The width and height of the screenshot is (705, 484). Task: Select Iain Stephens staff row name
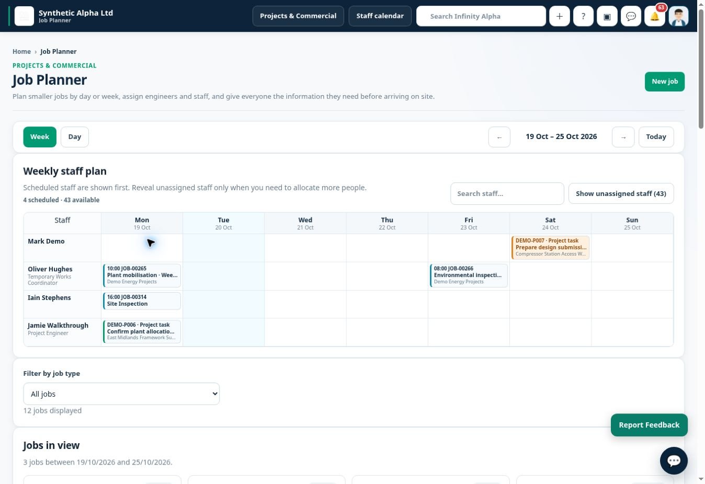(x=49, y=297)
